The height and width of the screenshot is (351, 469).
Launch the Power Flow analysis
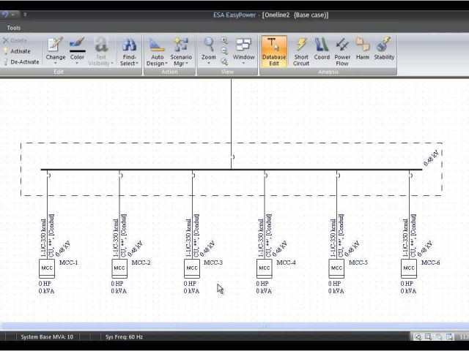[342, 50]
